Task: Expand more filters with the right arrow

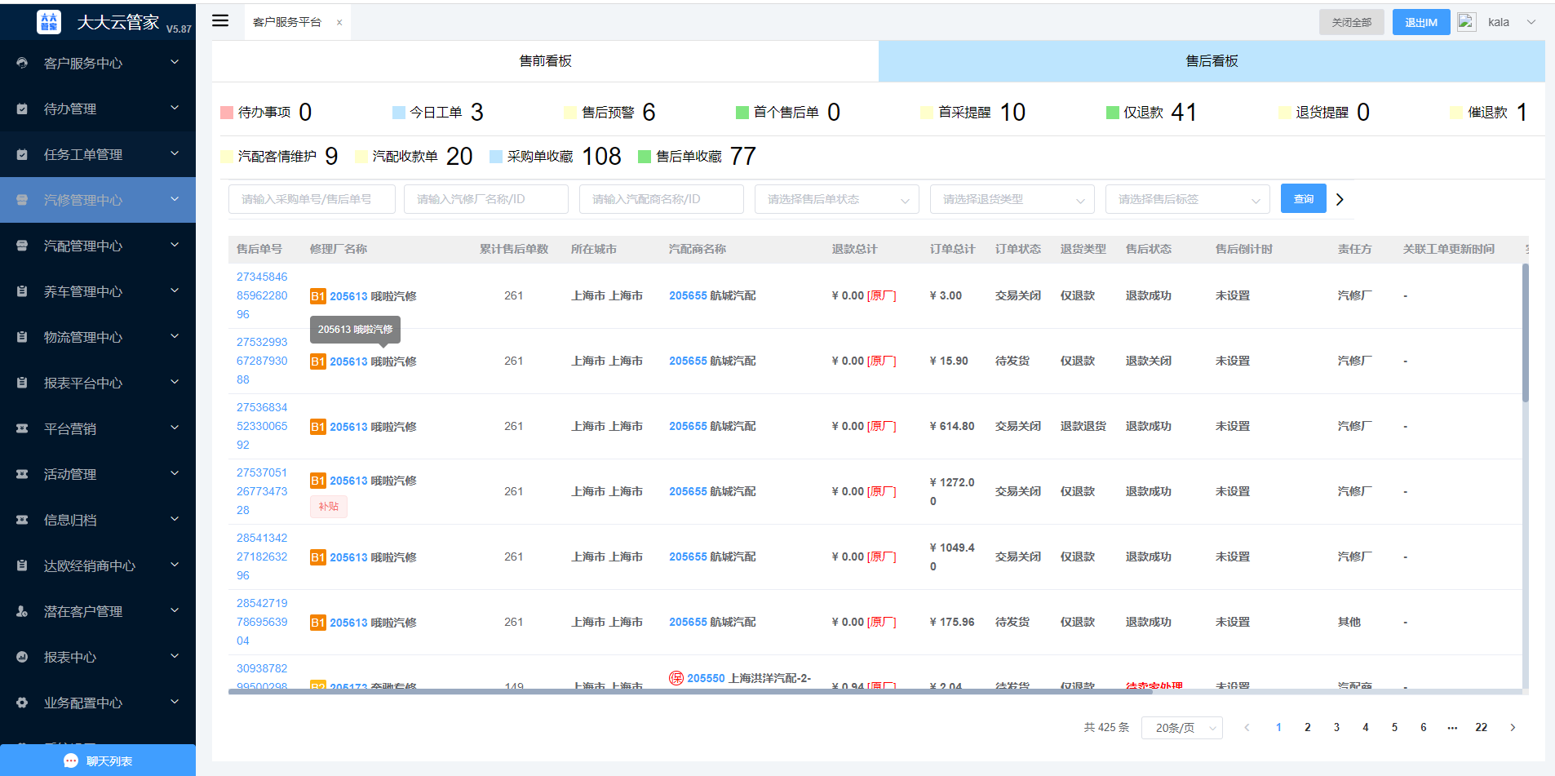Action: [1339, 199]
